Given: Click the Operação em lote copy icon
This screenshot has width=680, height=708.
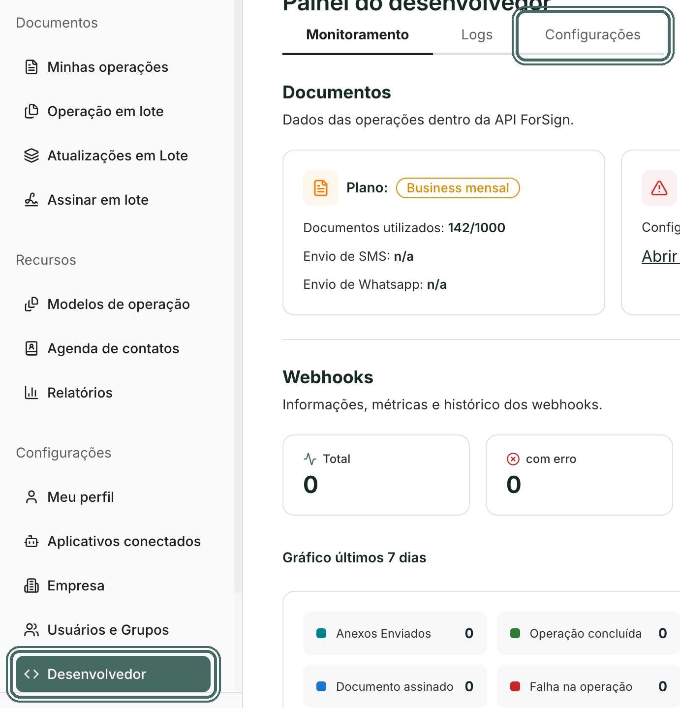Looking at the screenshot, I should pyautogui.click(x=31, y=111).
